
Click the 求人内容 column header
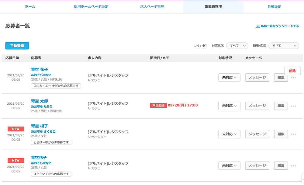tap(95, 58)
